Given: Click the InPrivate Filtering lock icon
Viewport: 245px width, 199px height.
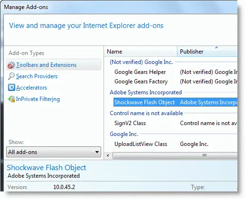Looking at the screenshot, I should coord(11,99).
